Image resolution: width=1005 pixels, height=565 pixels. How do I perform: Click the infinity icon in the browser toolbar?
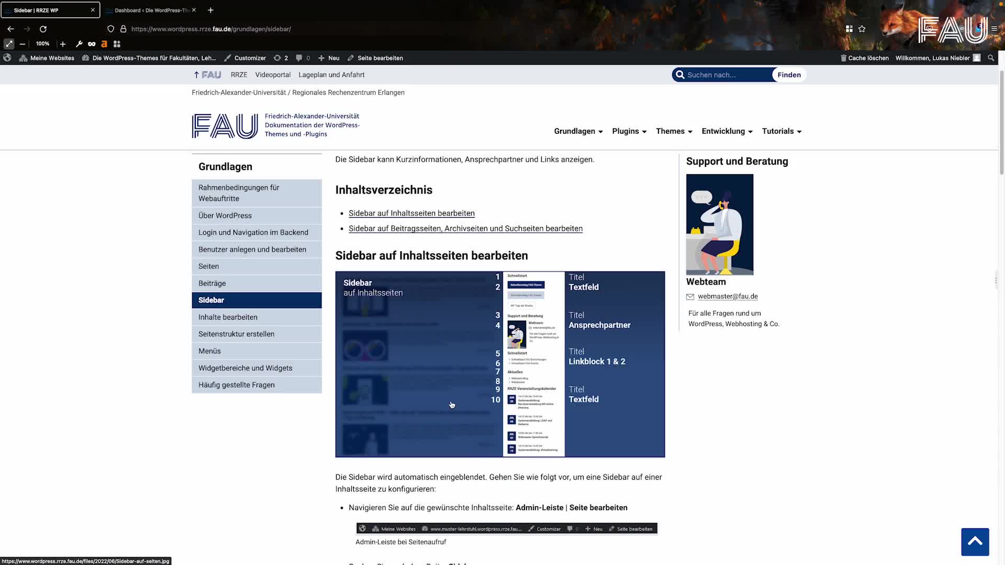(92, 44)
